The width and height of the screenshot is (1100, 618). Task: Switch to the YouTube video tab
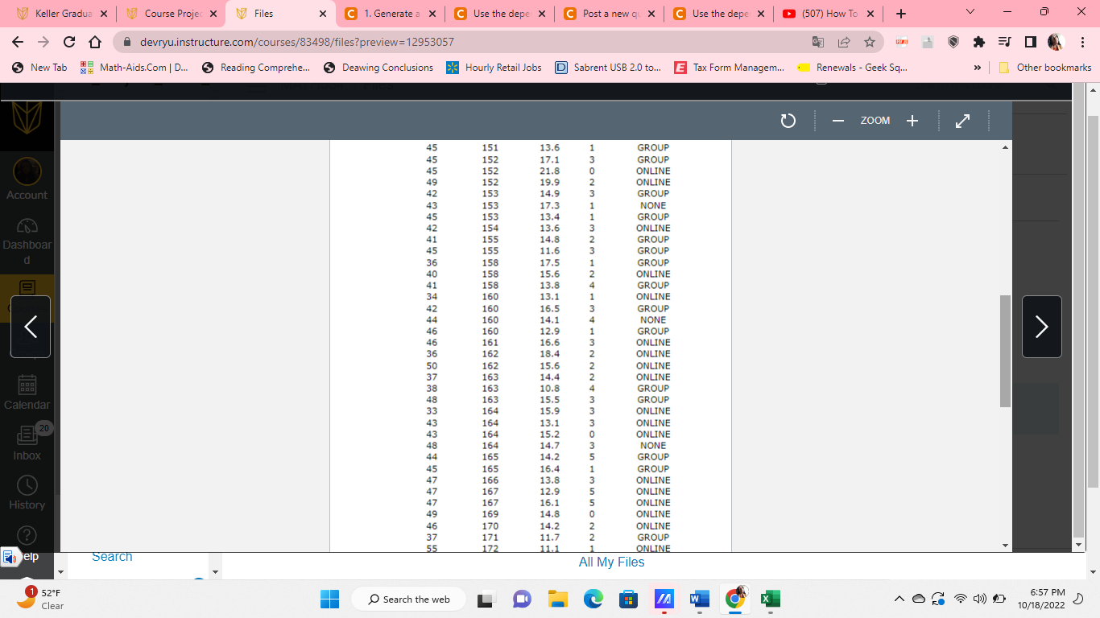pyautogui.click(x=829, y=14)
